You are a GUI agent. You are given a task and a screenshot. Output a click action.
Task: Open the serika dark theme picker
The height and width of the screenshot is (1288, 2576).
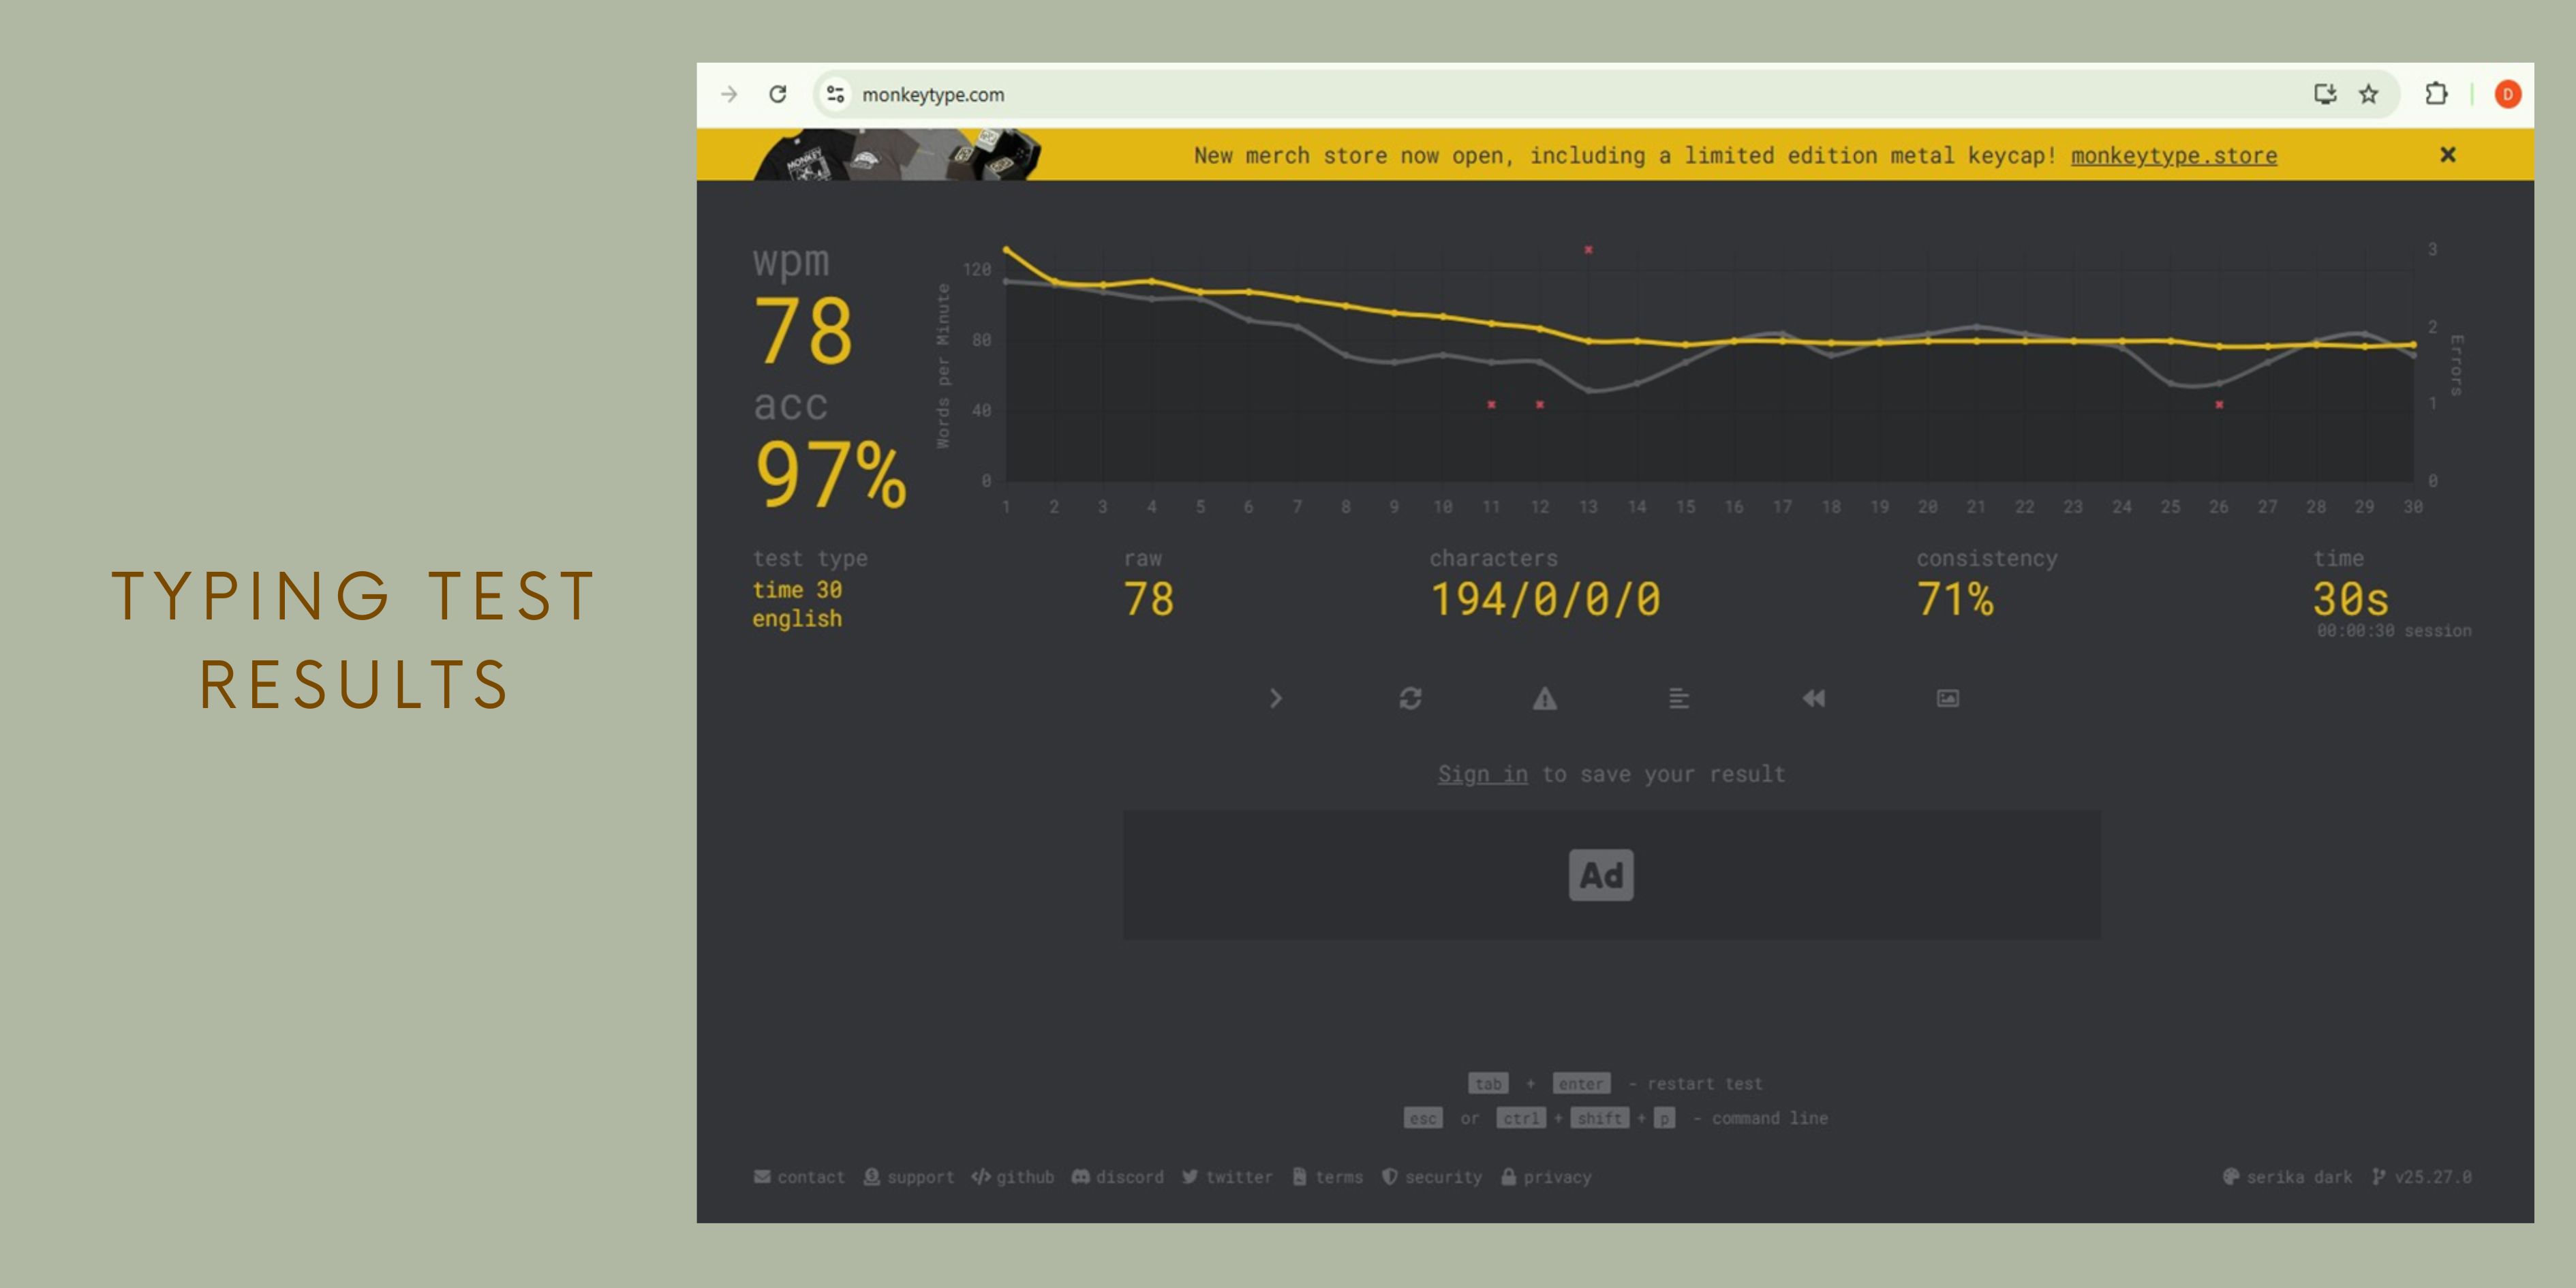pyautogui.click(x=2287, y=1177)
